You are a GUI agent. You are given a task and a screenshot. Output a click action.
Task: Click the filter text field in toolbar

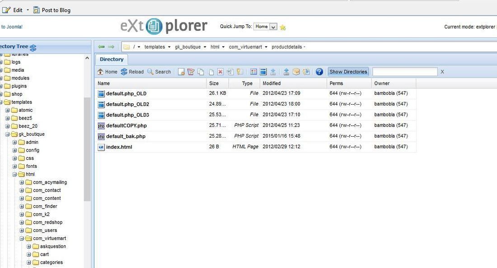[x=405, y=72]
